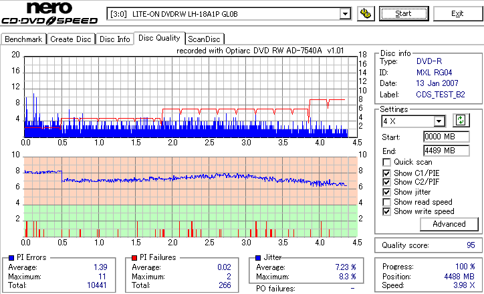Screen dimensions: 484x294
Task: Click the PI Failures total 266
Action: click(225, 285)
